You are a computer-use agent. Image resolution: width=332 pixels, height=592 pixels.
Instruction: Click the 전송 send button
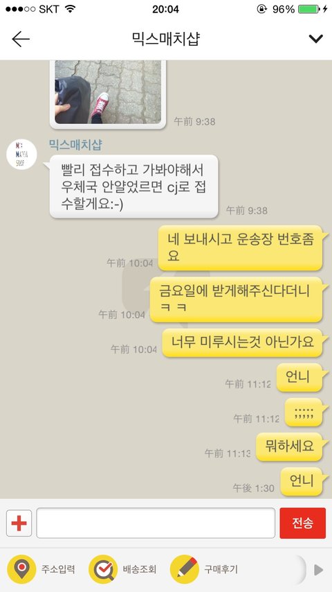coord(303,523)
